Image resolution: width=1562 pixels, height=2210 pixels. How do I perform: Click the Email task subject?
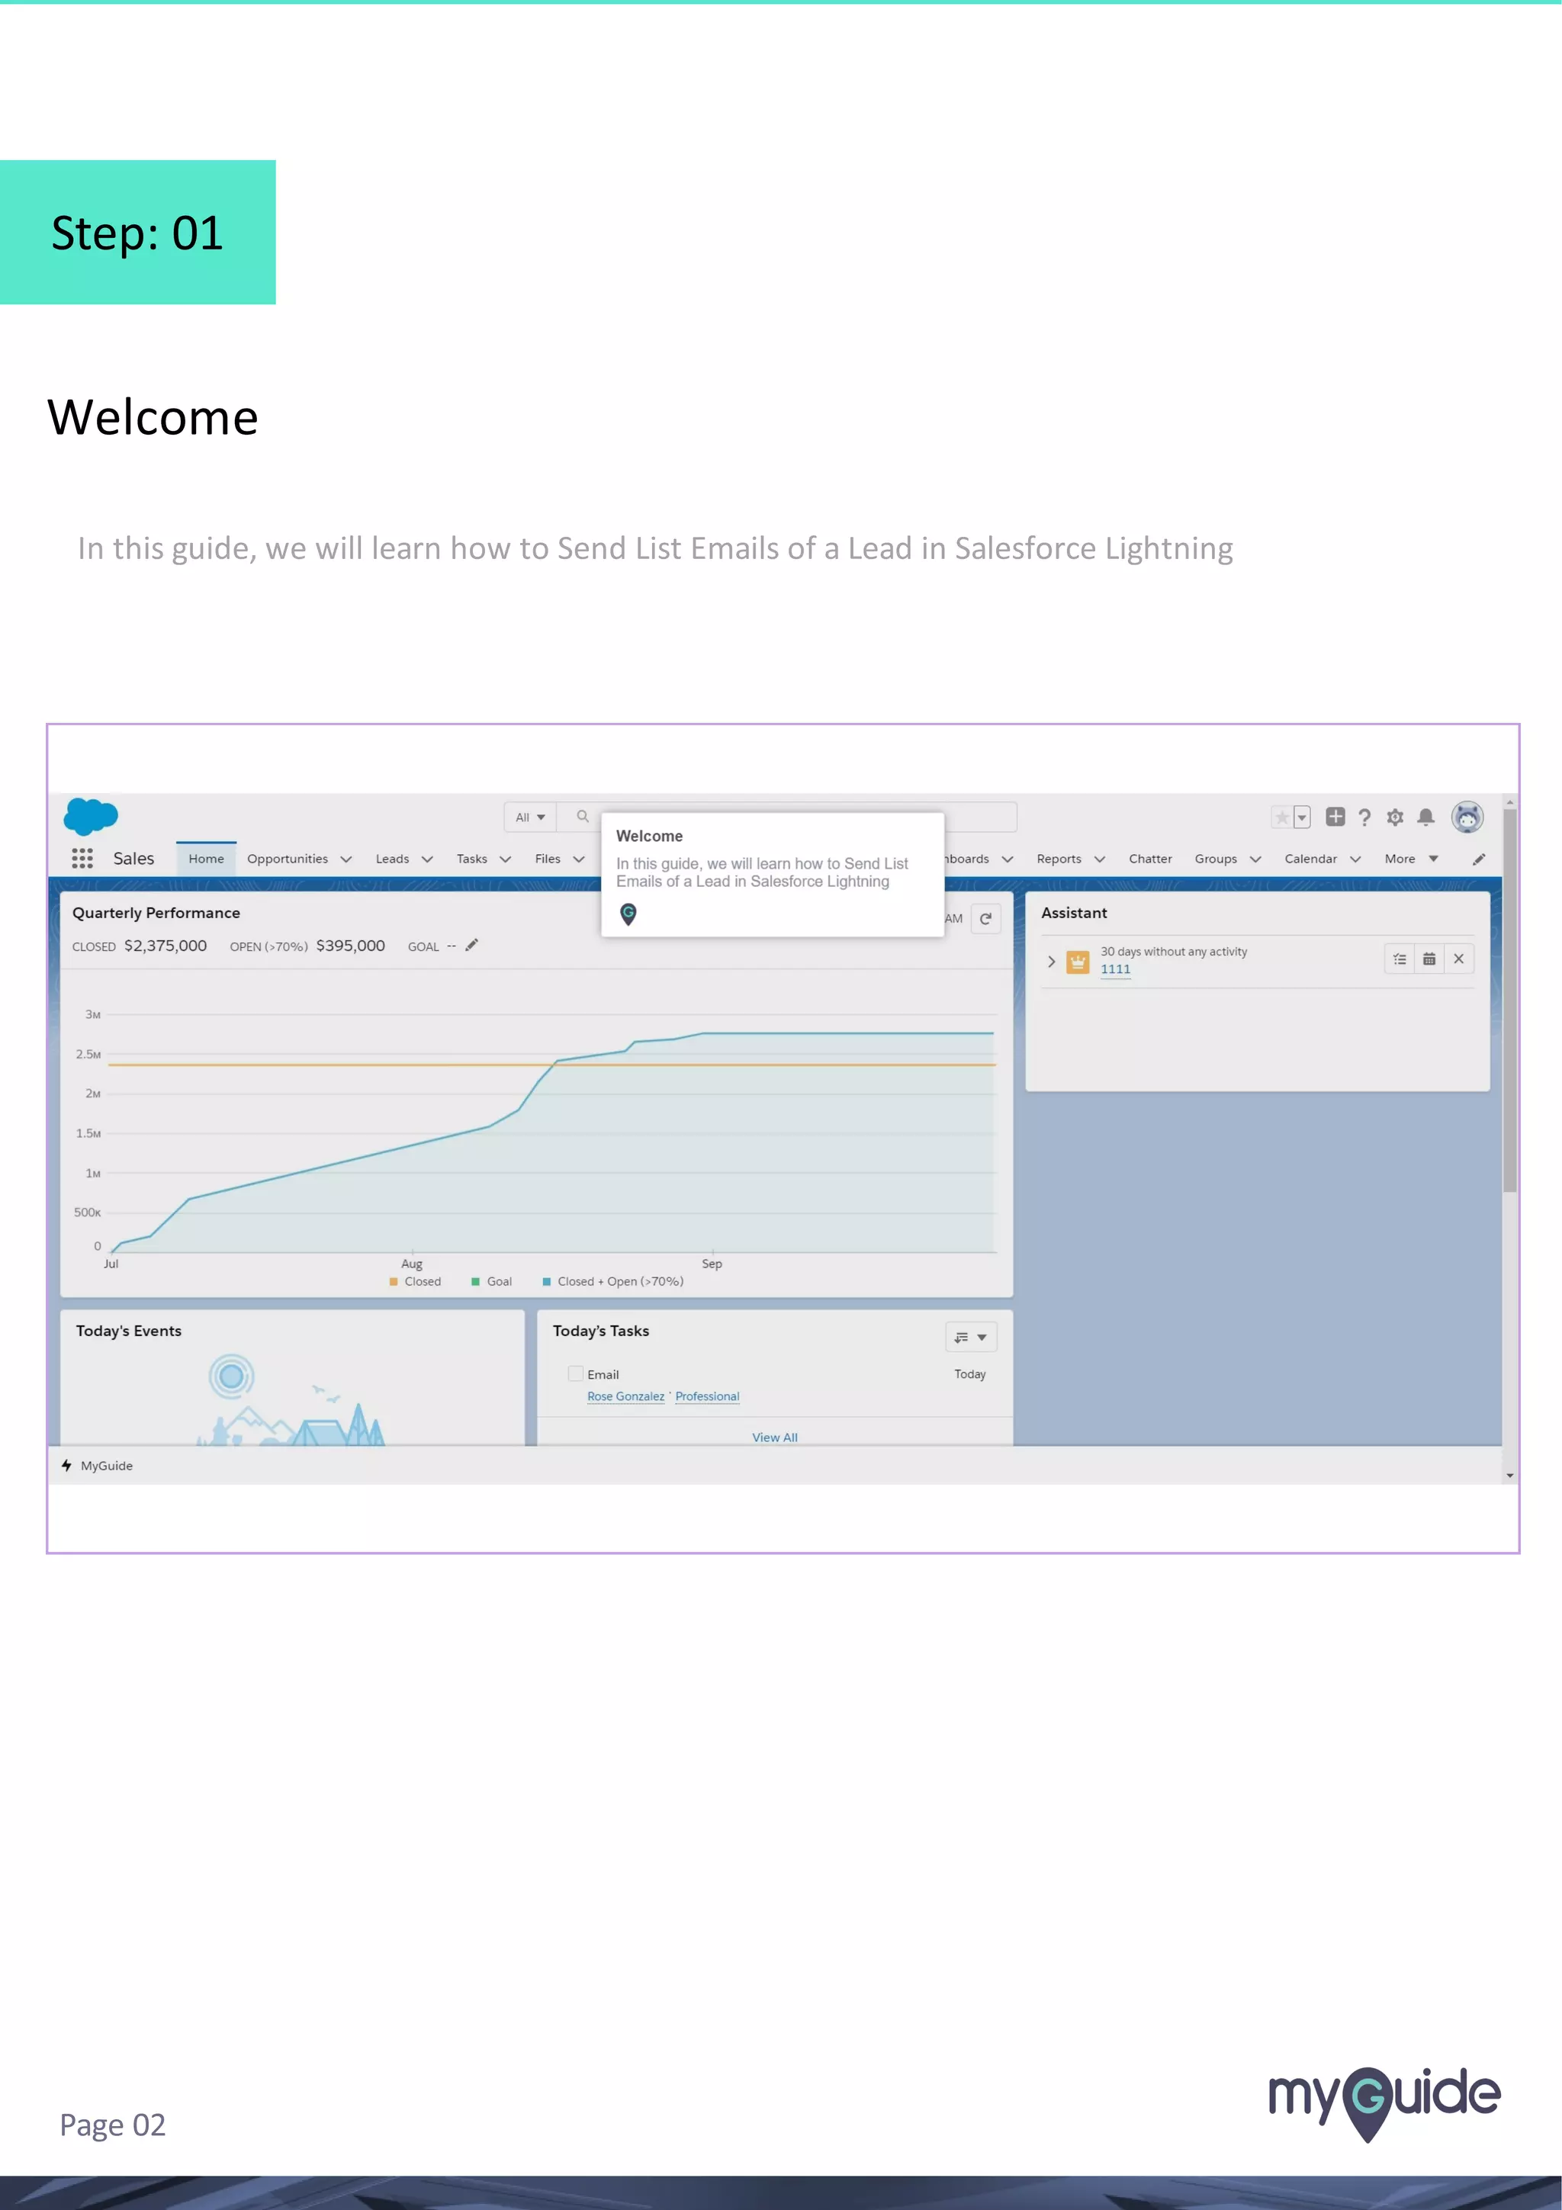[x=603, y=1374]
